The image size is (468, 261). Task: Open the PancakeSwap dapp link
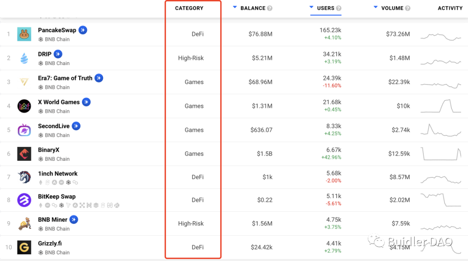57,30
